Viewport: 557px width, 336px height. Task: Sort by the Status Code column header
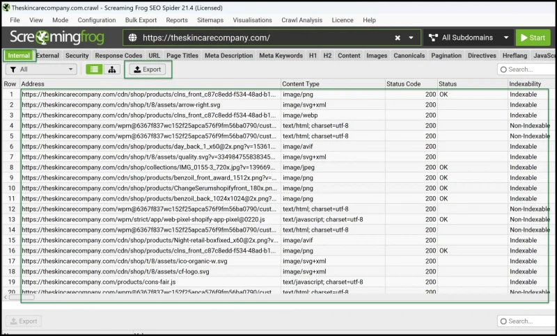click(x=411, y=84)
